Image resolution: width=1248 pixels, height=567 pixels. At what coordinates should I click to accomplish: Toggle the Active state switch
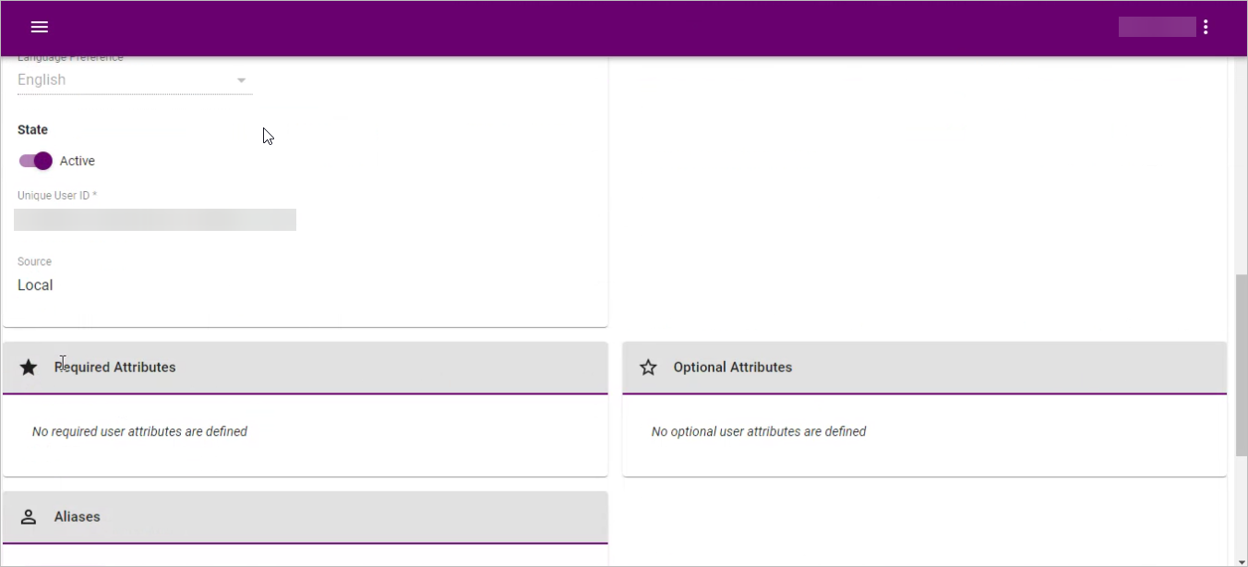(36, 161)
